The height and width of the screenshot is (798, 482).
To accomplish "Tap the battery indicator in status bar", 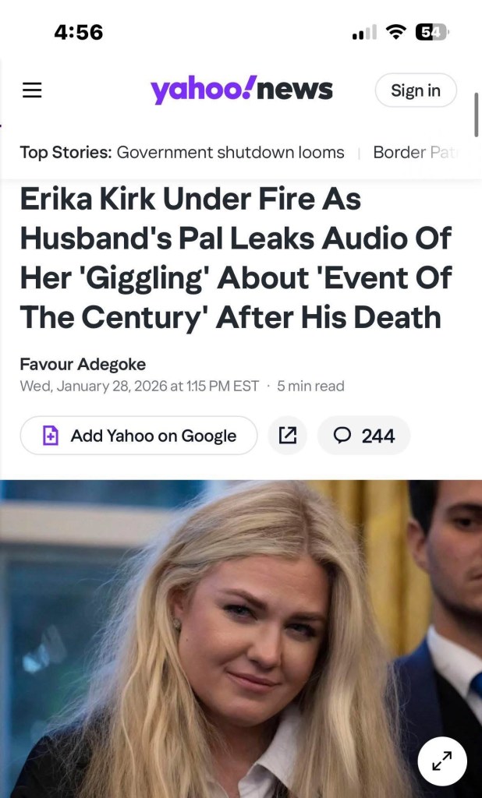I will coord(431,33).
